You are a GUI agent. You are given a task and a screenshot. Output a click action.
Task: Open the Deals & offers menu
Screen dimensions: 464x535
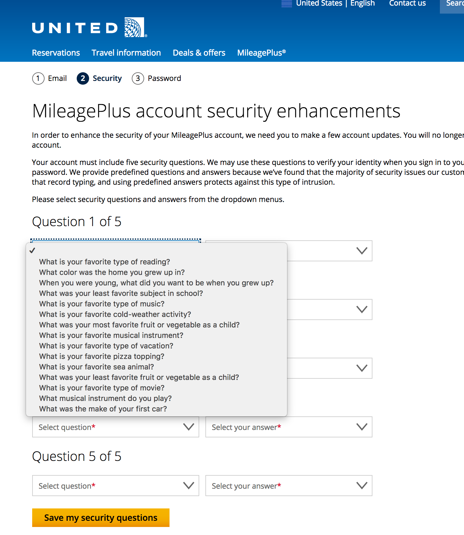[x=199, y=53]
